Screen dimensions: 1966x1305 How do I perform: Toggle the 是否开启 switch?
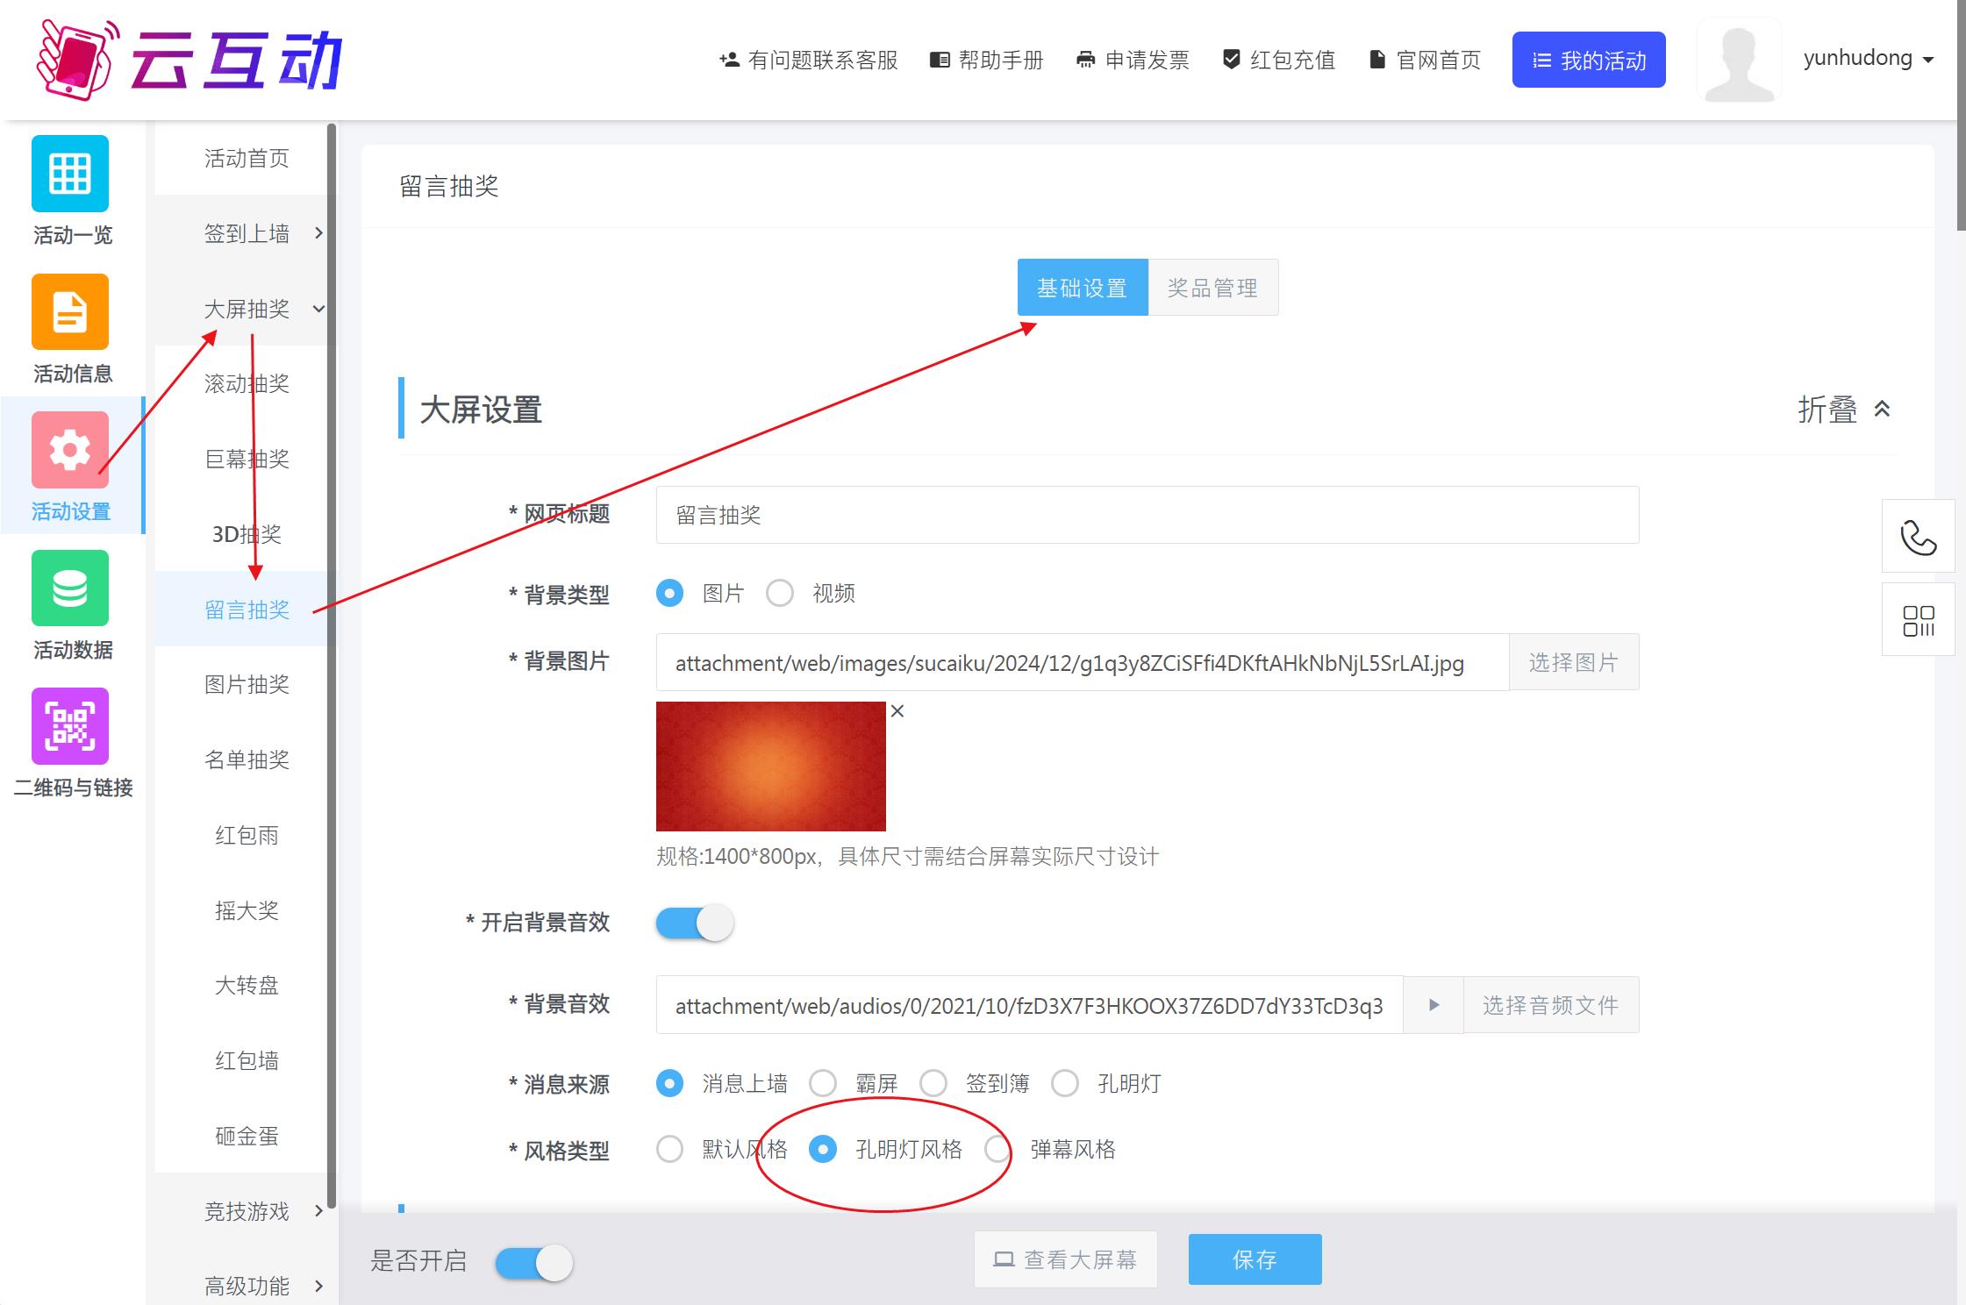tap(533, 1263)
